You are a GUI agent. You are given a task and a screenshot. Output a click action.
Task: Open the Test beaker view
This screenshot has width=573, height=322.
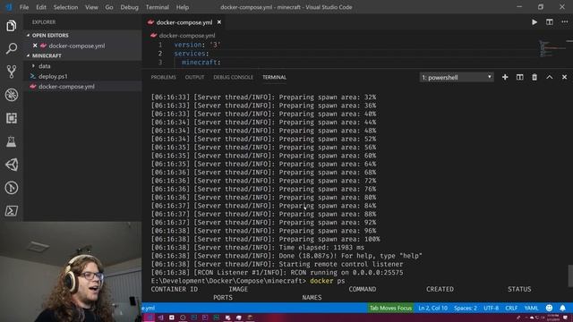[12, 141]
